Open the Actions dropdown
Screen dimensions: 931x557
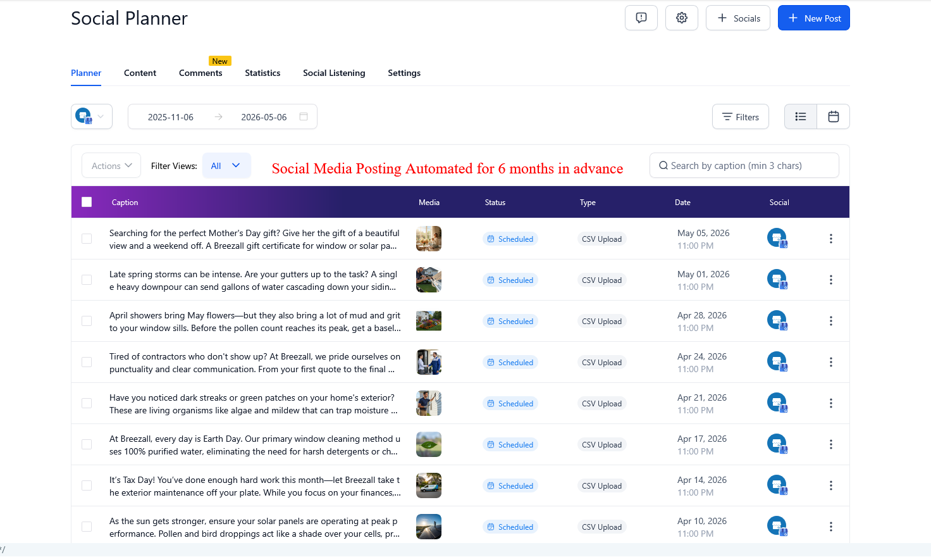[111, 166]
